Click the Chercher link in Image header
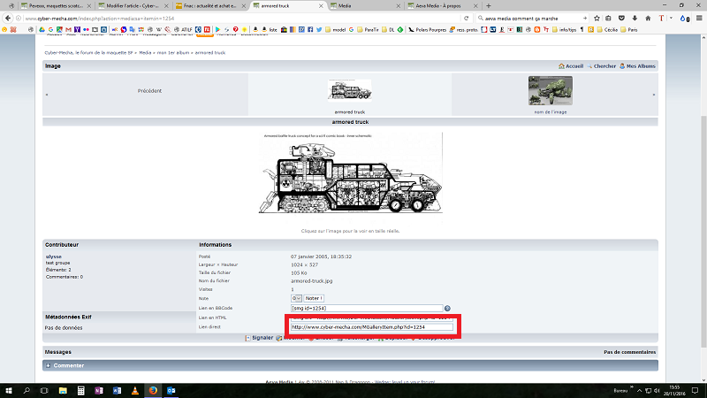 coord(602,65)
